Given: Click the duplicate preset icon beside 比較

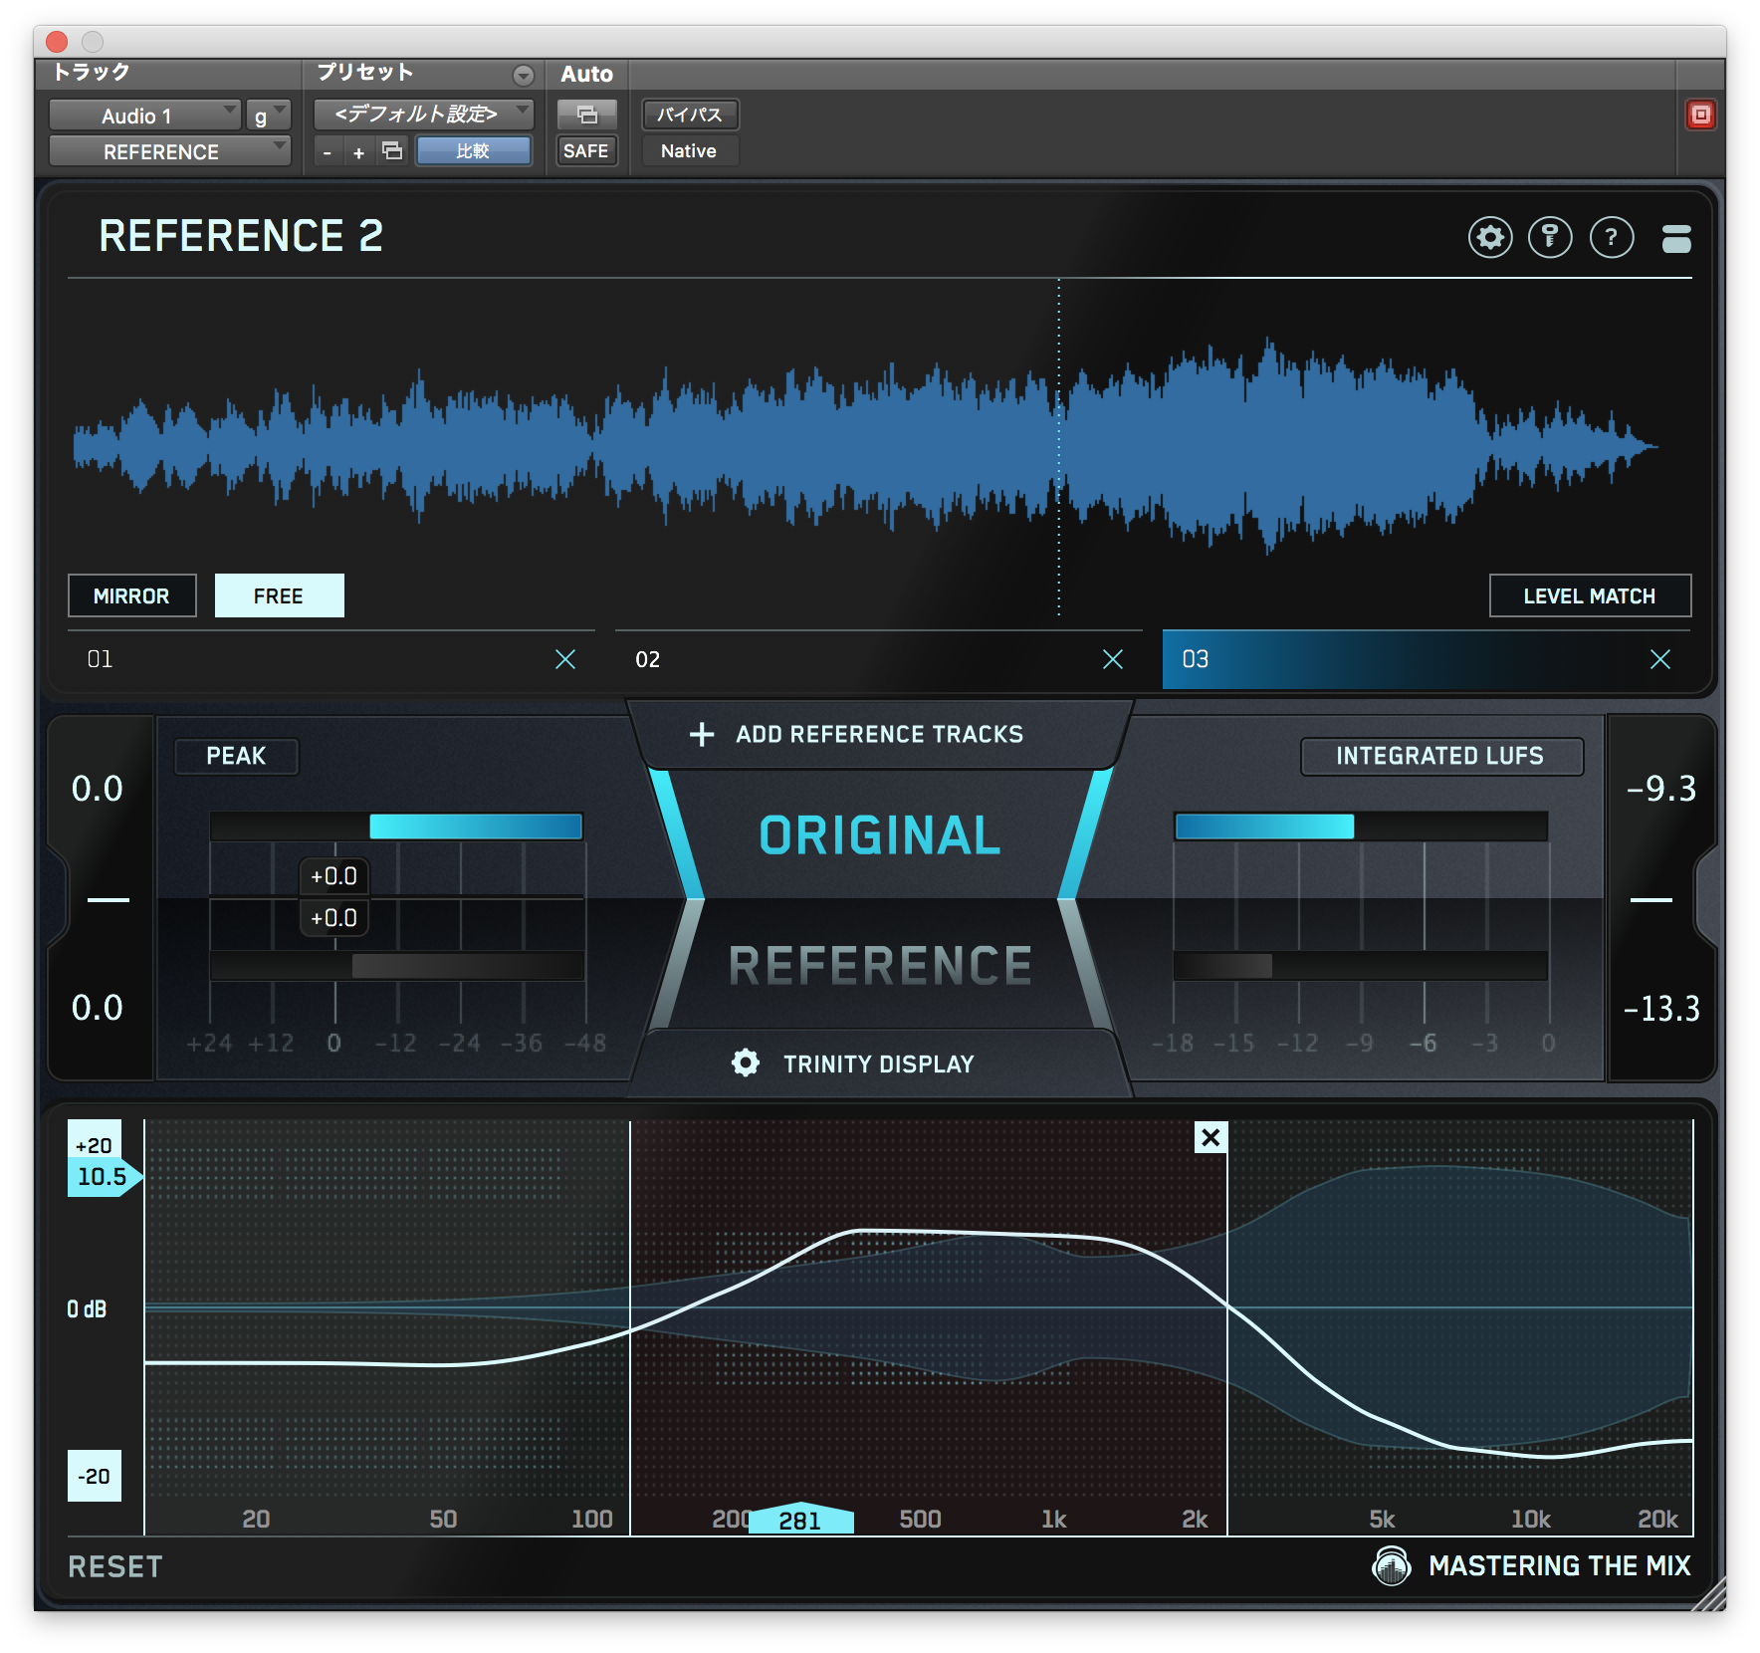Looking at the screenshot, I should coord(390,150).
